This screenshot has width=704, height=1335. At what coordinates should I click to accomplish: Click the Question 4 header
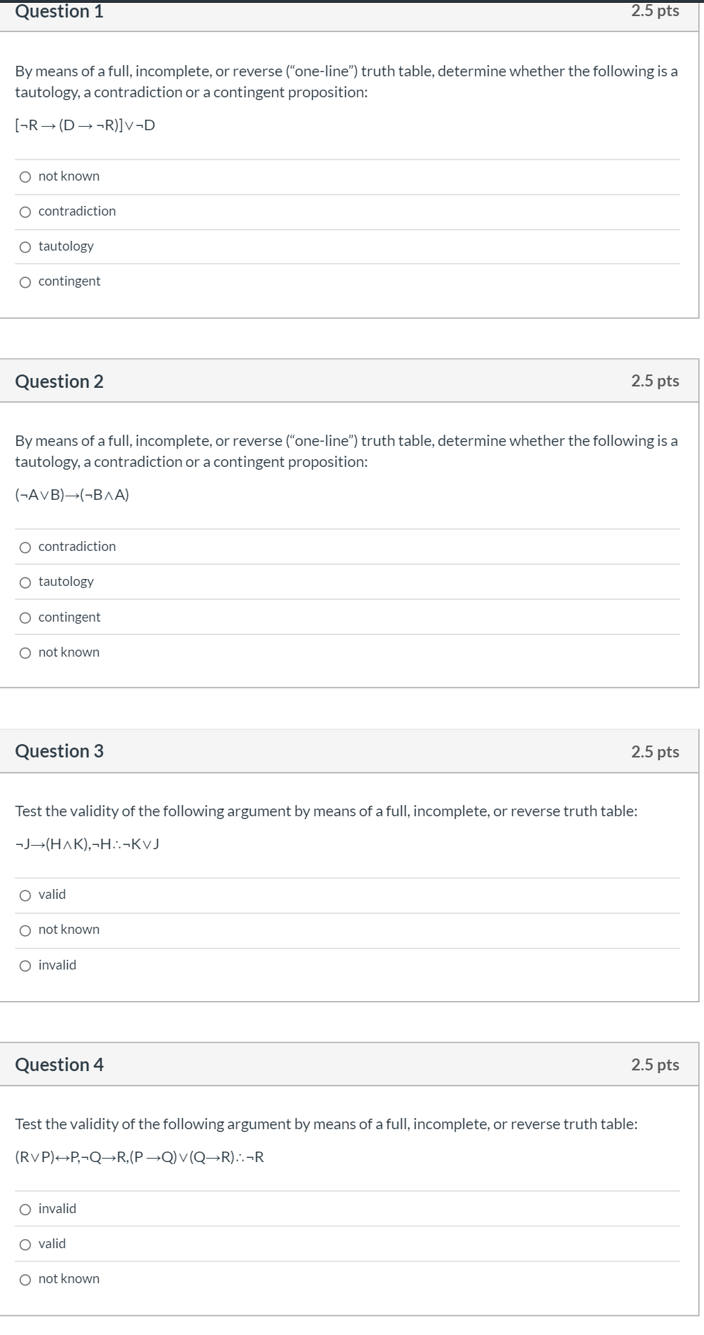(x=60, y=1065)
